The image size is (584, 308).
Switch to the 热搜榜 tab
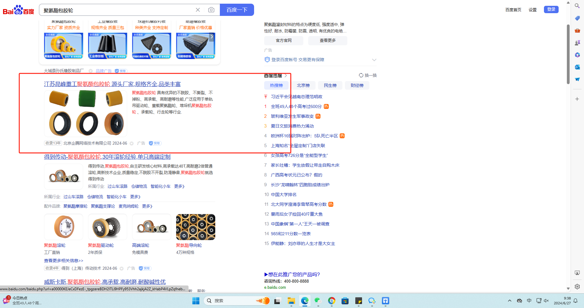[x=276, y=85]
